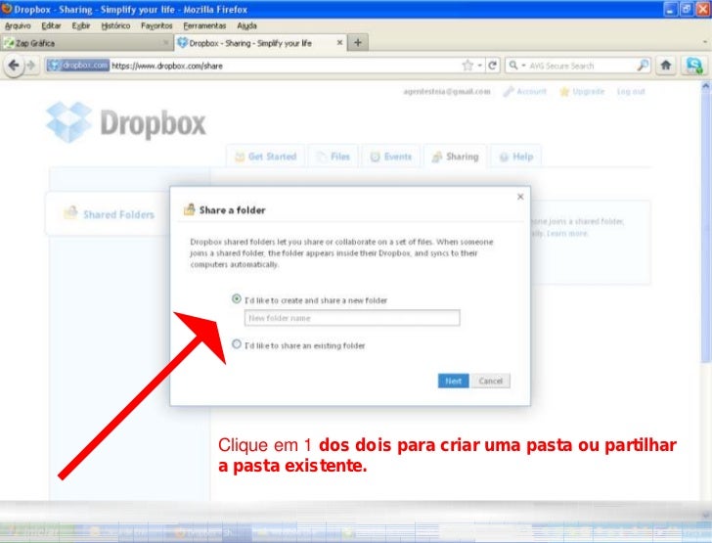This screenshot has height=543, width=712.
Task: Click the Log out link
Action: coord(631,91)
